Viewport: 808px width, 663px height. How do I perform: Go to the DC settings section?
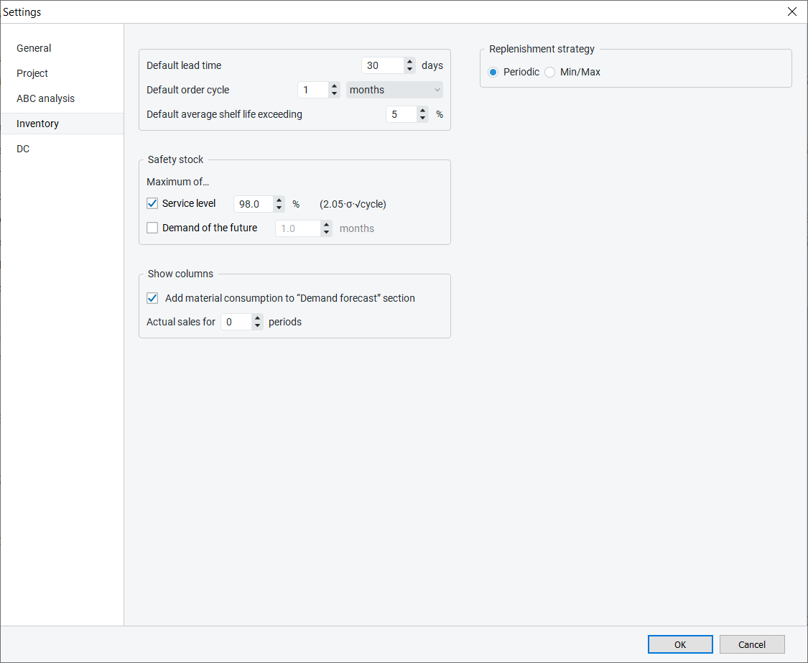pyautogui.click(x=23, y=149)
